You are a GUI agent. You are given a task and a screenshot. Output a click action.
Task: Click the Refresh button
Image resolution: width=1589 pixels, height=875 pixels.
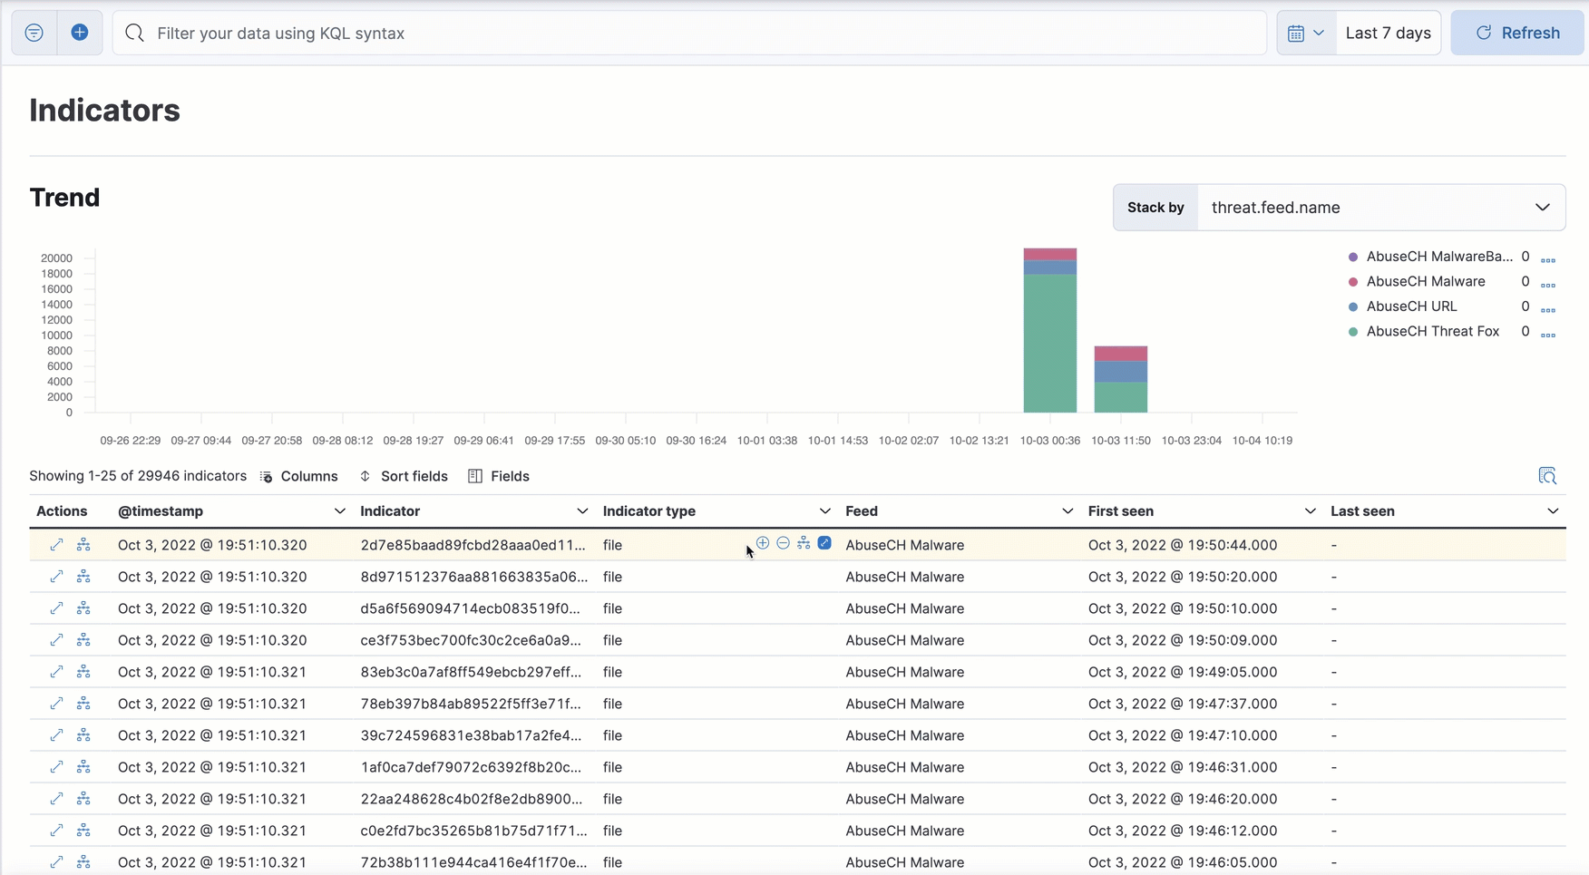point(1516,33)
